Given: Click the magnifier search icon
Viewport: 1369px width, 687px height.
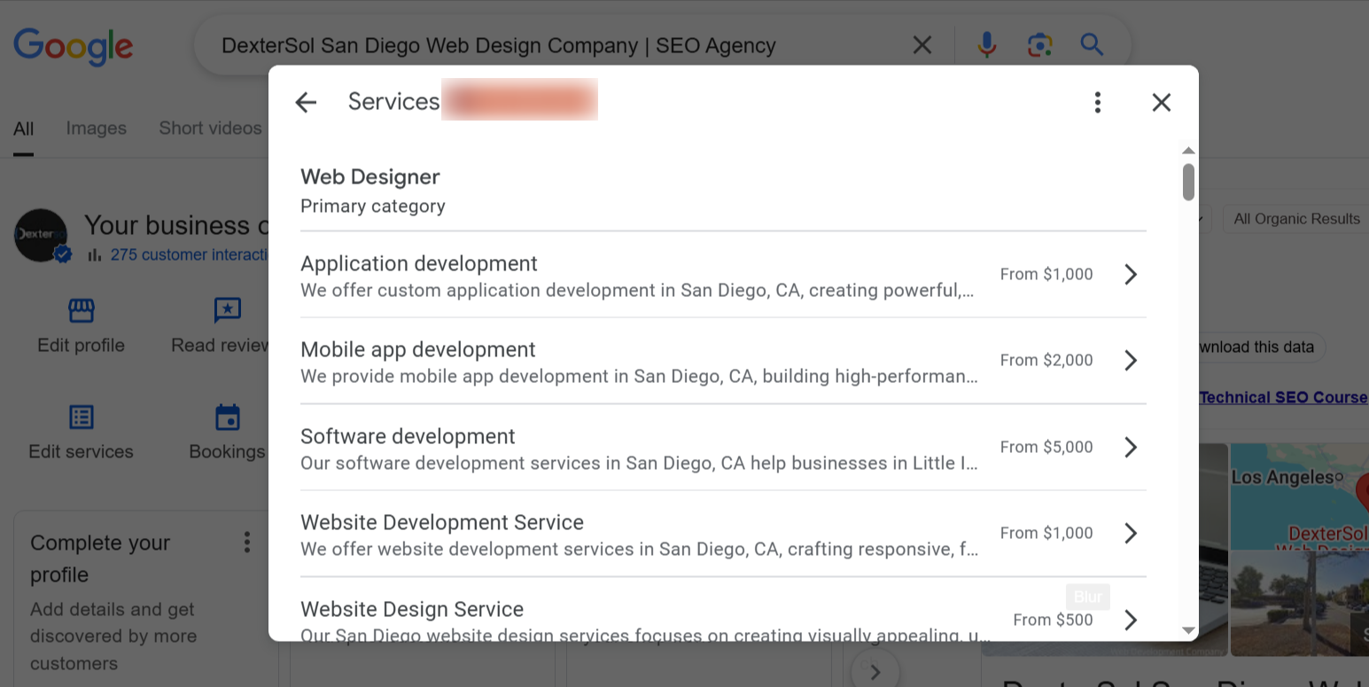Looking at the screenshot, I should point(1092,44).
